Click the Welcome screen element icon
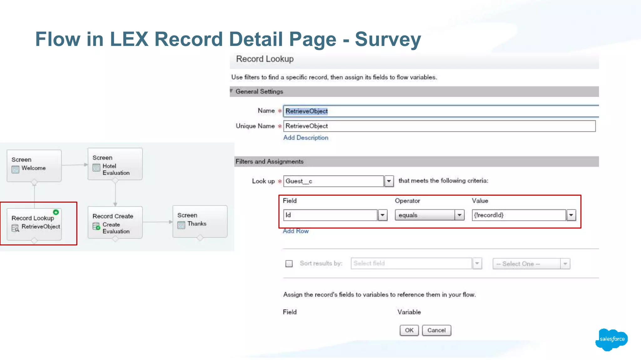Image resolution: width=641 pixels, height=360 pixels. point(15,169)
